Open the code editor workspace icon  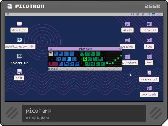coord(133,14)
